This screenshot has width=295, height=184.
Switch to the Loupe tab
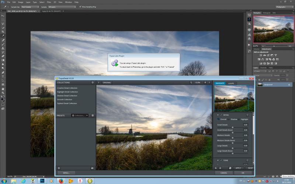[231, 84]
